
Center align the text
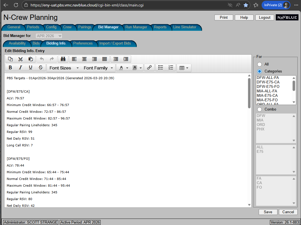[x=84, y=59]
